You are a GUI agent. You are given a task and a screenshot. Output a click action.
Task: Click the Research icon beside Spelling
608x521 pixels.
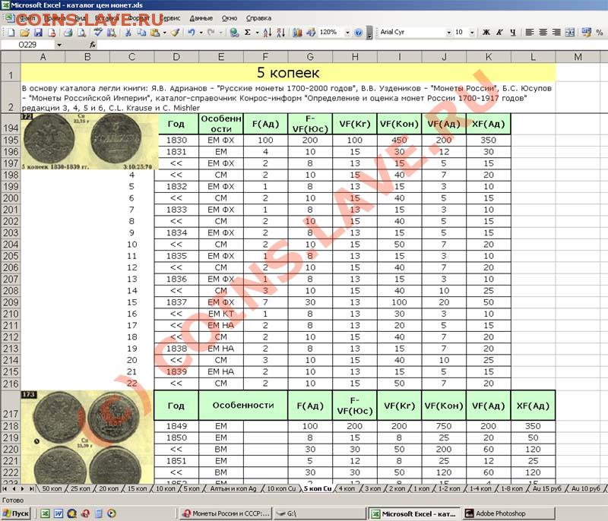click(112, 33)
